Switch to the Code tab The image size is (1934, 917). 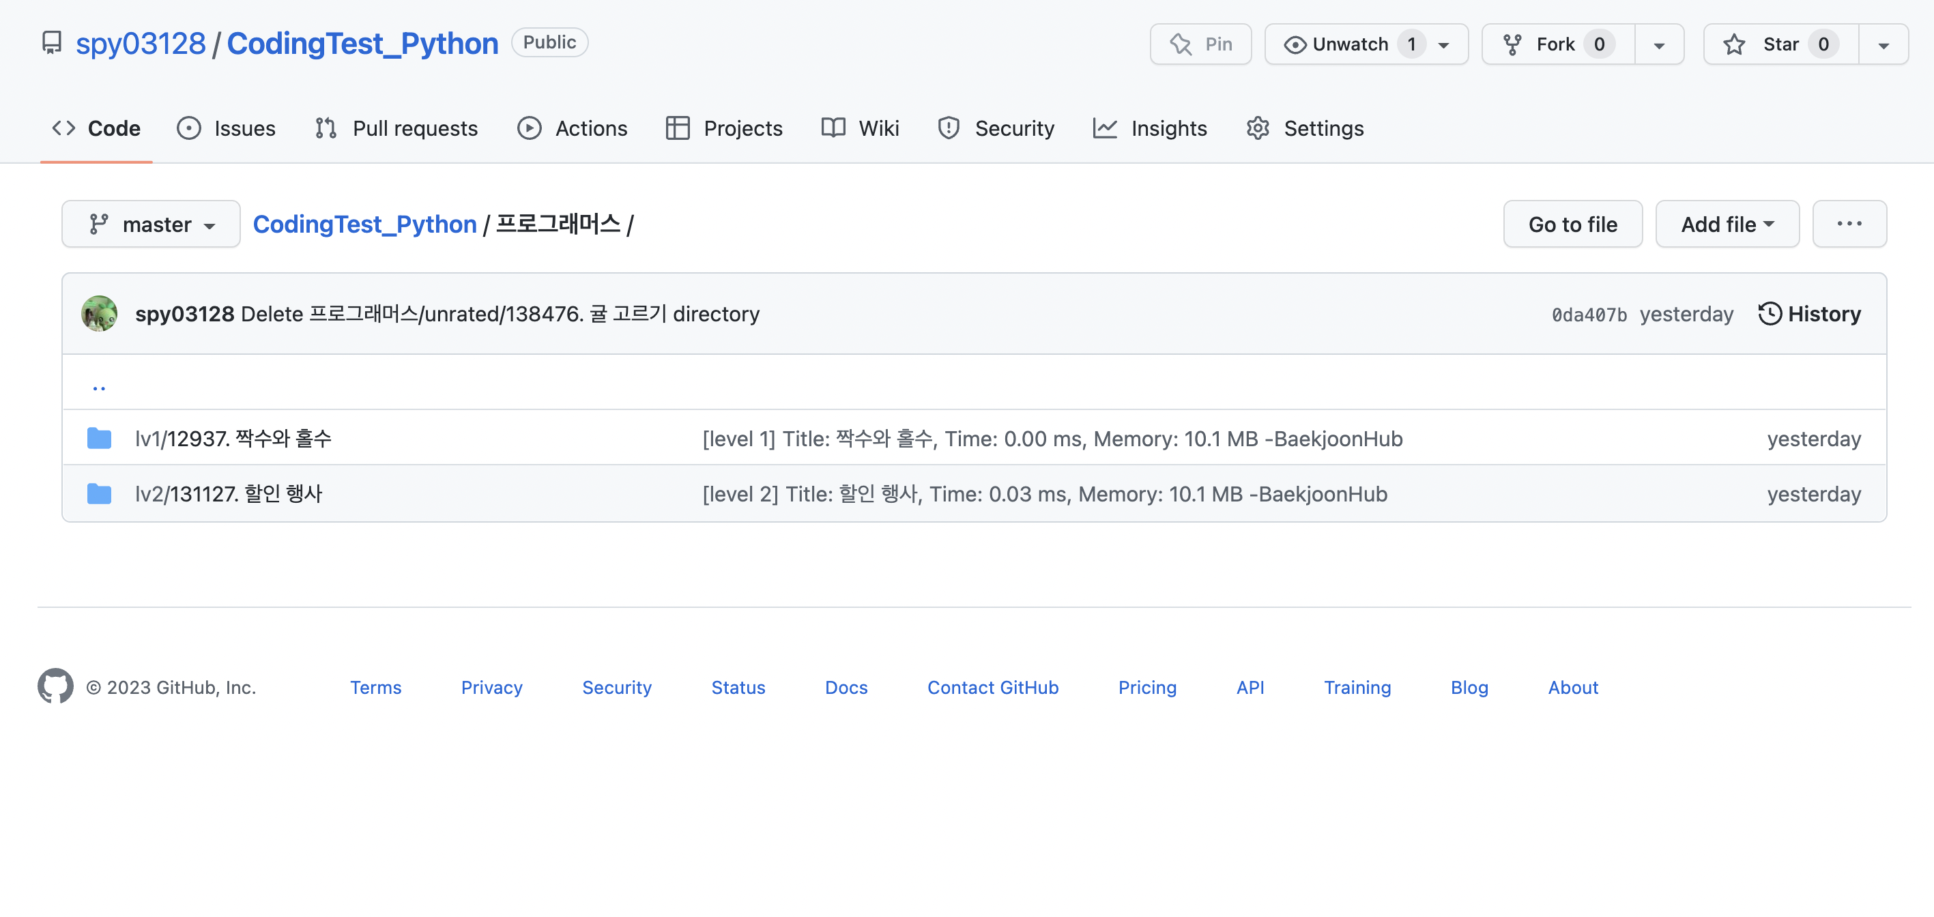pyautogui.click(x=96, y=128)
